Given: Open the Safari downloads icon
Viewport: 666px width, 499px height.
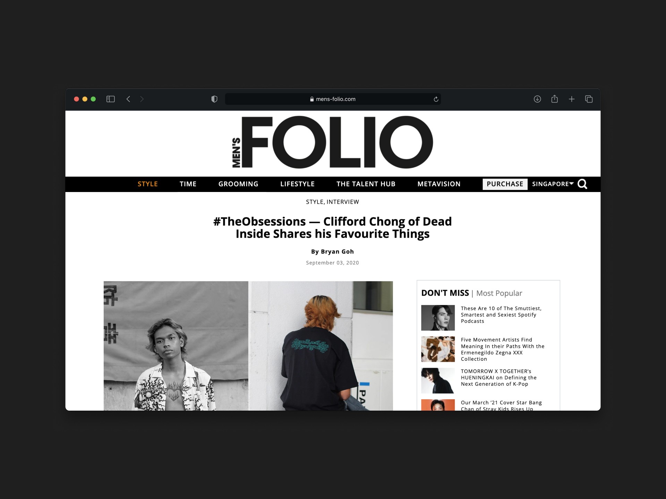Looking at the screenshot, I should (x=537, y=99).
